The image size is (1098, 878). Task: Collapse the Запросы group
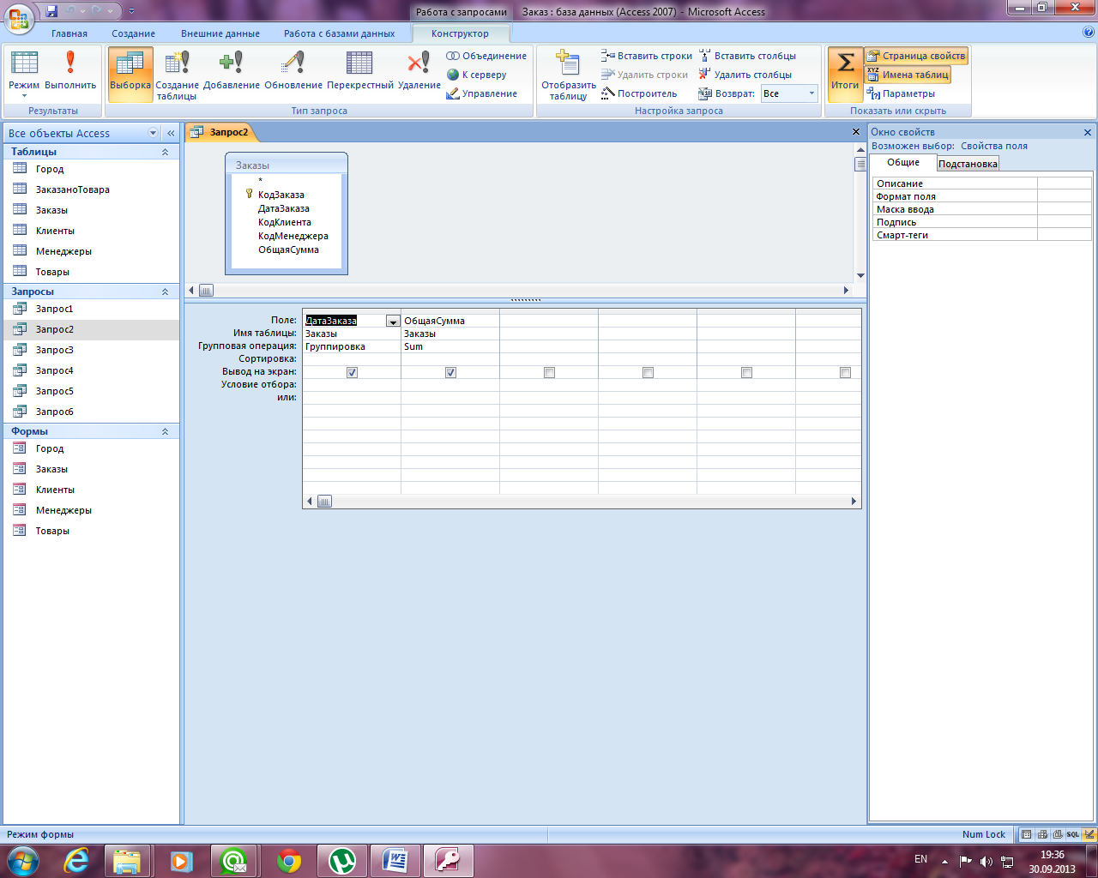[165, 292]
